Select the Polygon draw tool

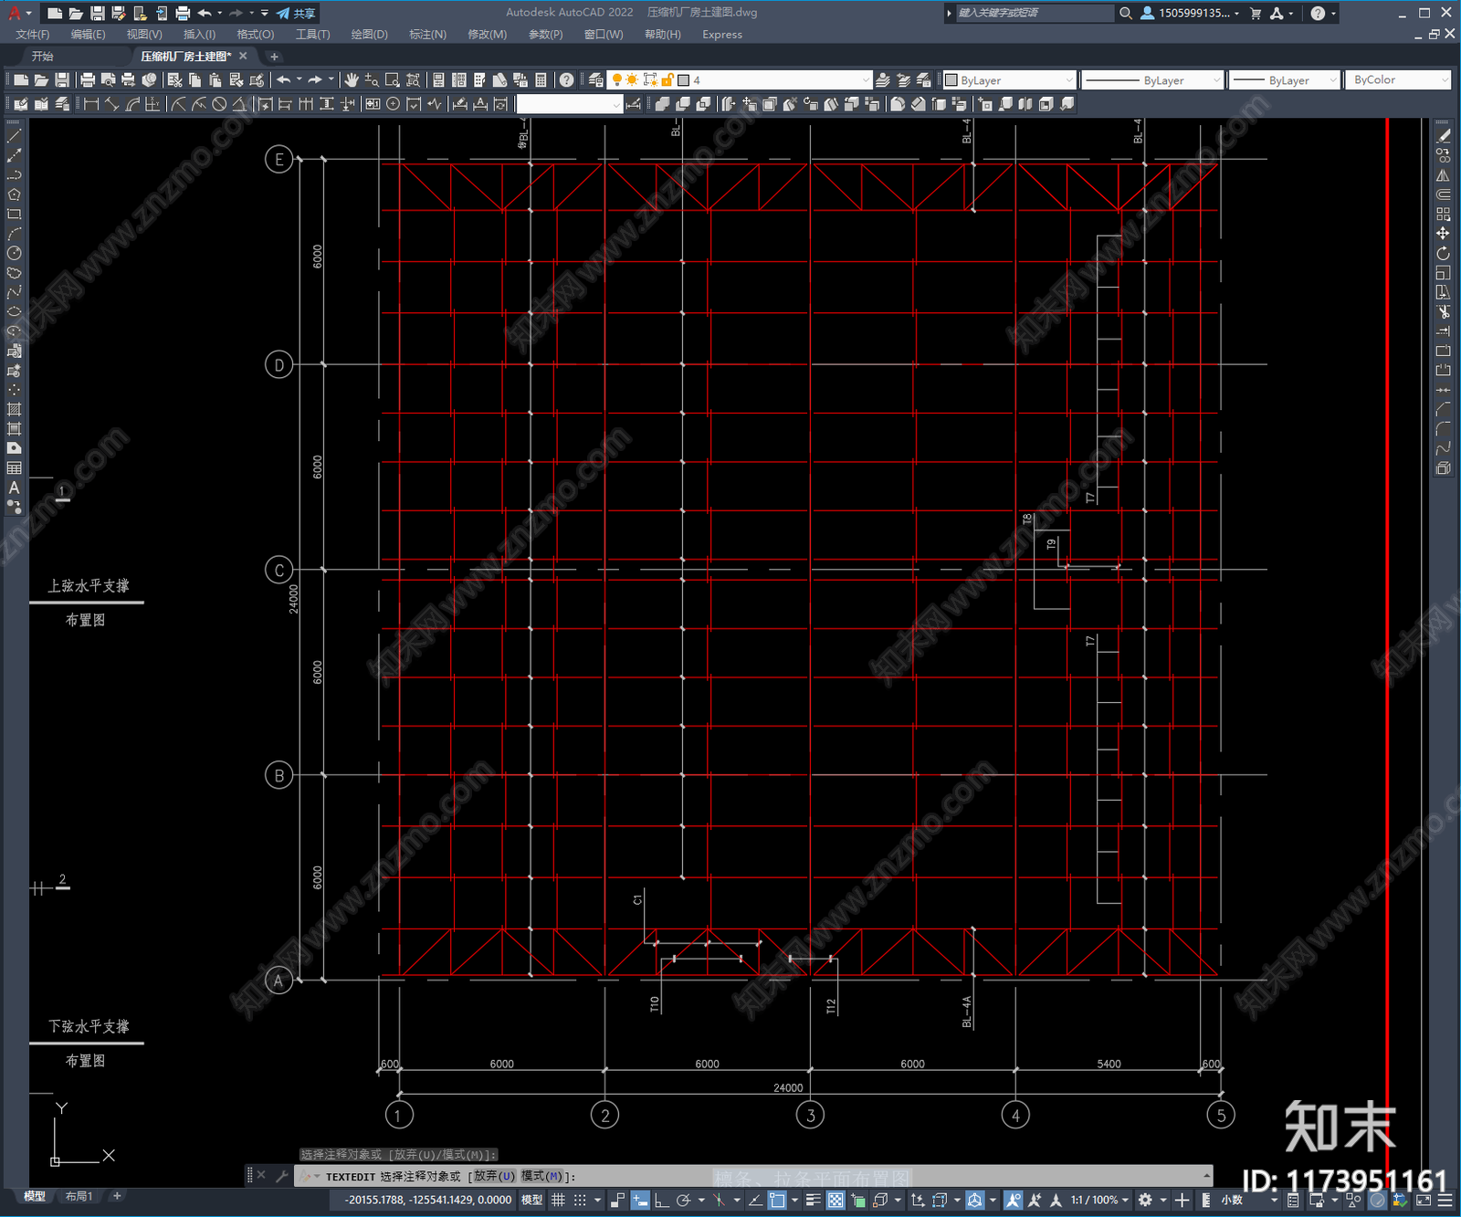14,194
